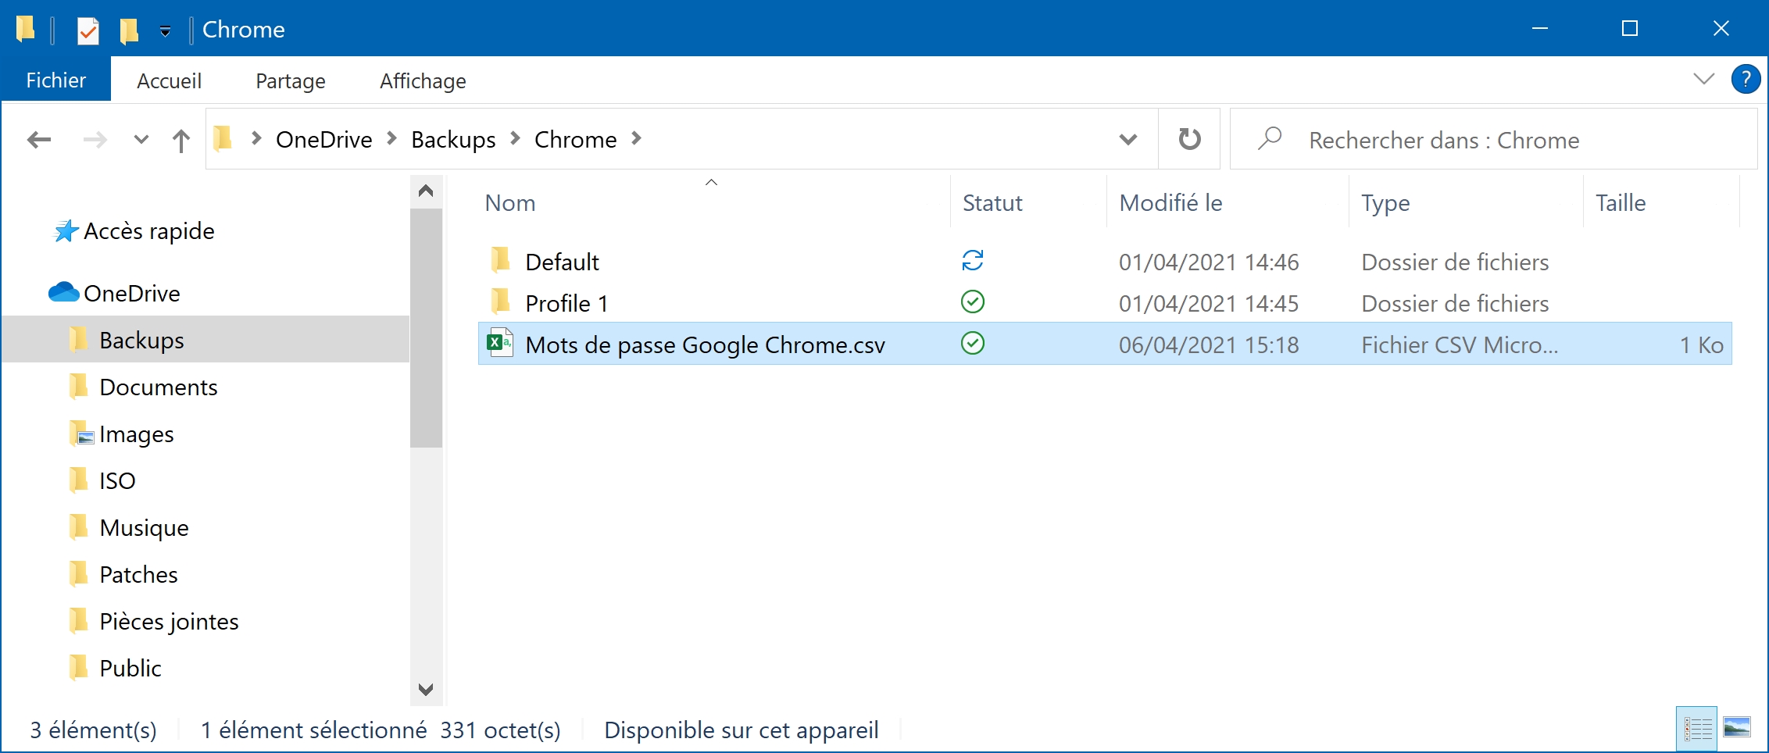Image resolution: width=1769 pixels, height=753 pixels.
Task: Click Chrome in the address bar path
Action: click(576, 140)
